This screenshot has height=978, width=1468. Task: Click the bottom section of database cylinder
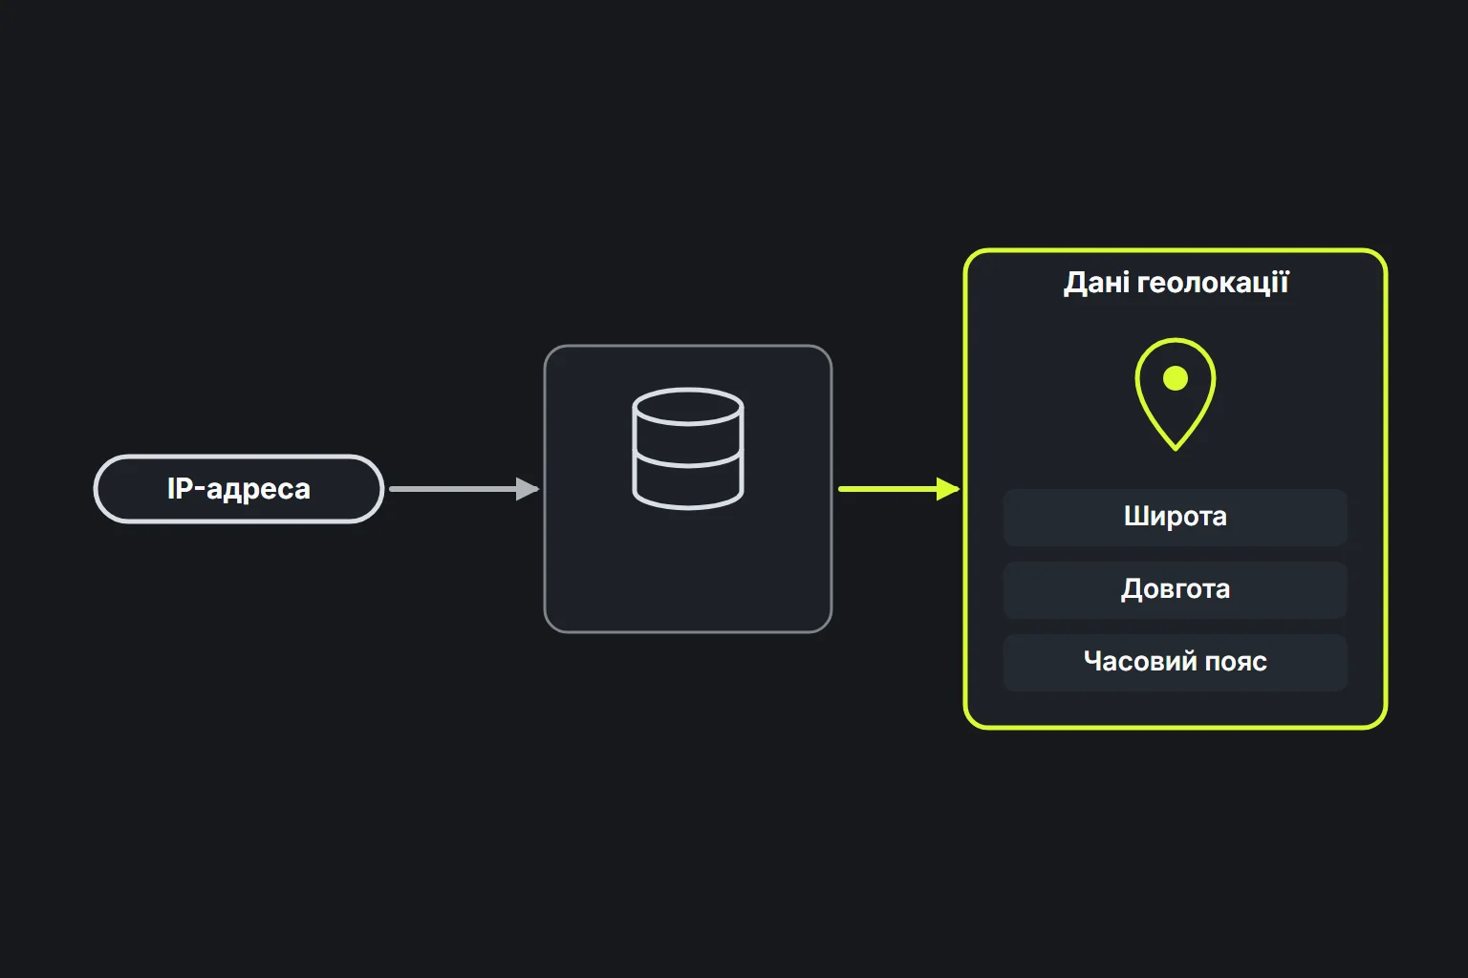[x=688, y=485]
